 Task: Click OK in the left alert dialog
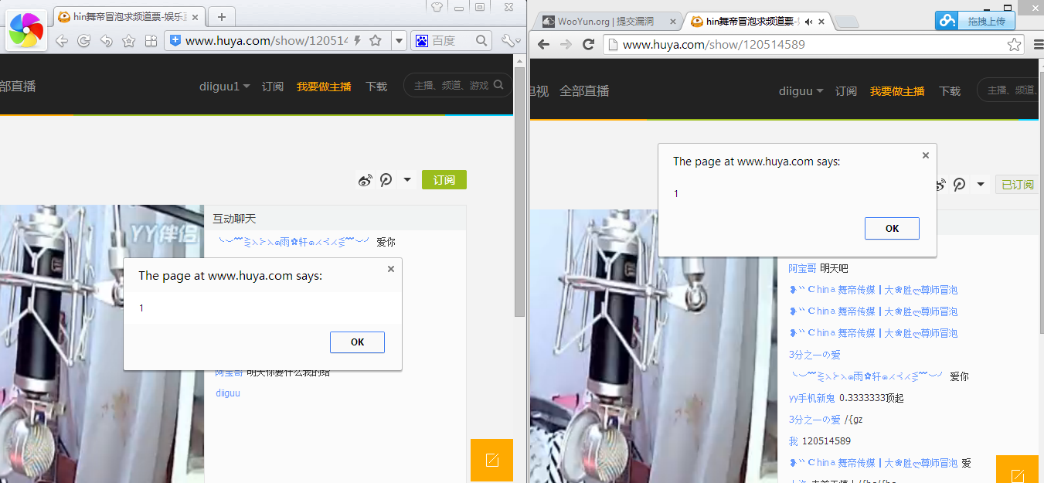[x=357, y=342]
